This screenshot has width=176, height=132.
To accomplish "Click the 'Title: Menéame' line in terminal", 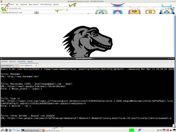I will [10, 74].
